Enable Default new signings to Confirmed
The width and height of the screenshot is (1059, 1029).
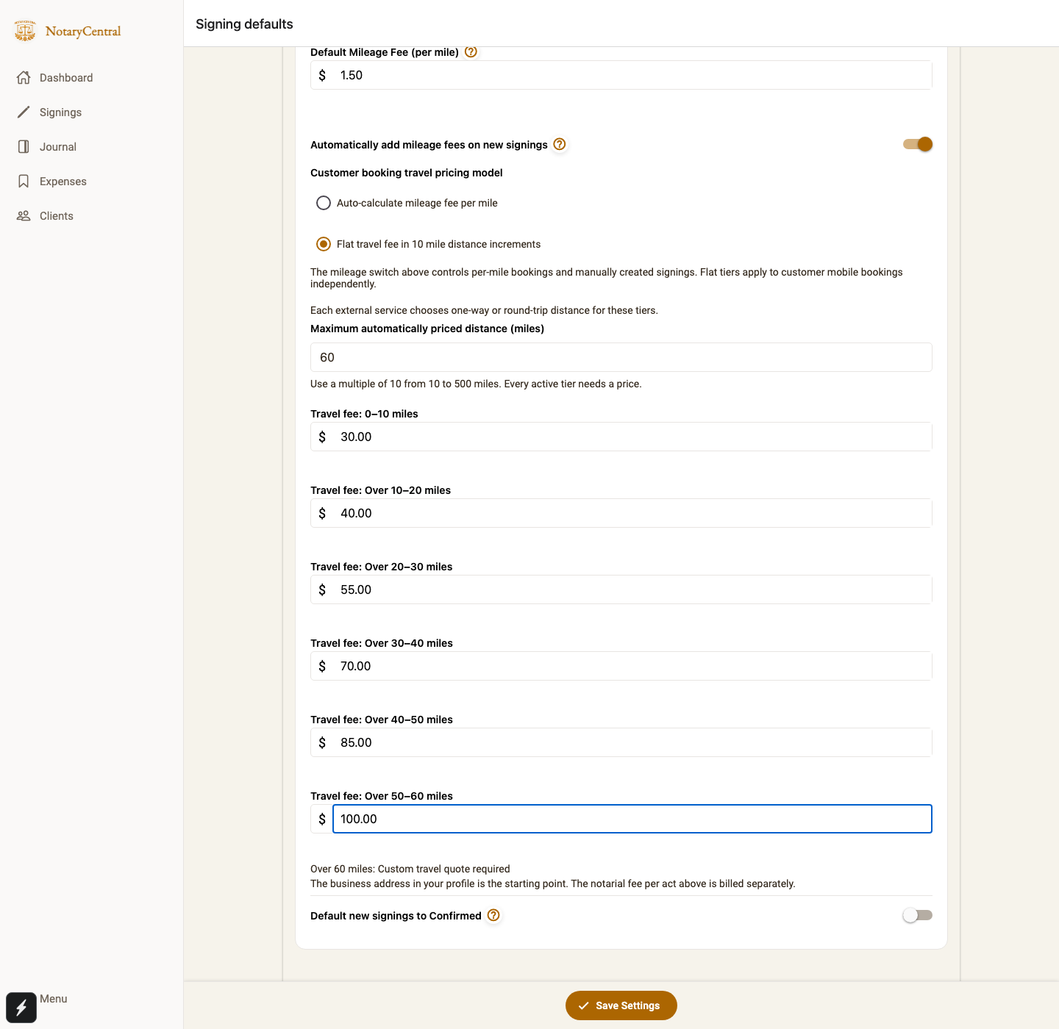pyautogui.click(x=918, y=915)
